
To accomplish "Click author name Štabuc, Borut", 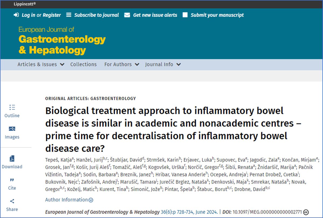I will coord(213,189).
